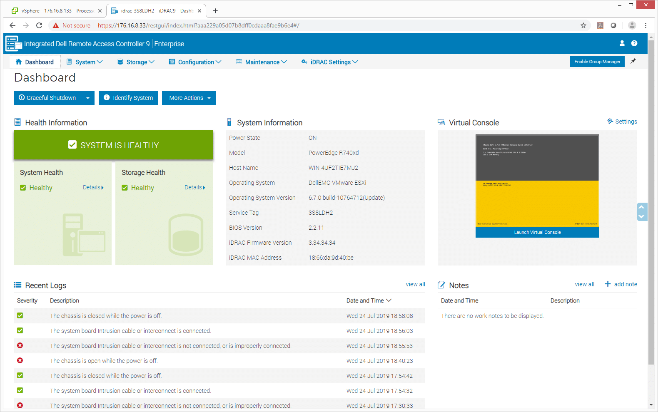This screenshot has height=412, width=658.
Task: Close the vSphere browser tab
Action: click(100, 11)
